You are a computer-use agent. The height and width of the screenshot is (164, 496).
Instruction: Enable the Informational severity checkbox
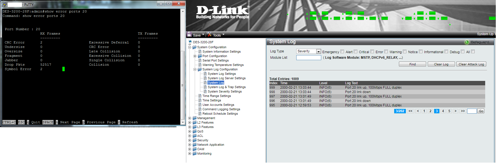click(x=446, y=52)
